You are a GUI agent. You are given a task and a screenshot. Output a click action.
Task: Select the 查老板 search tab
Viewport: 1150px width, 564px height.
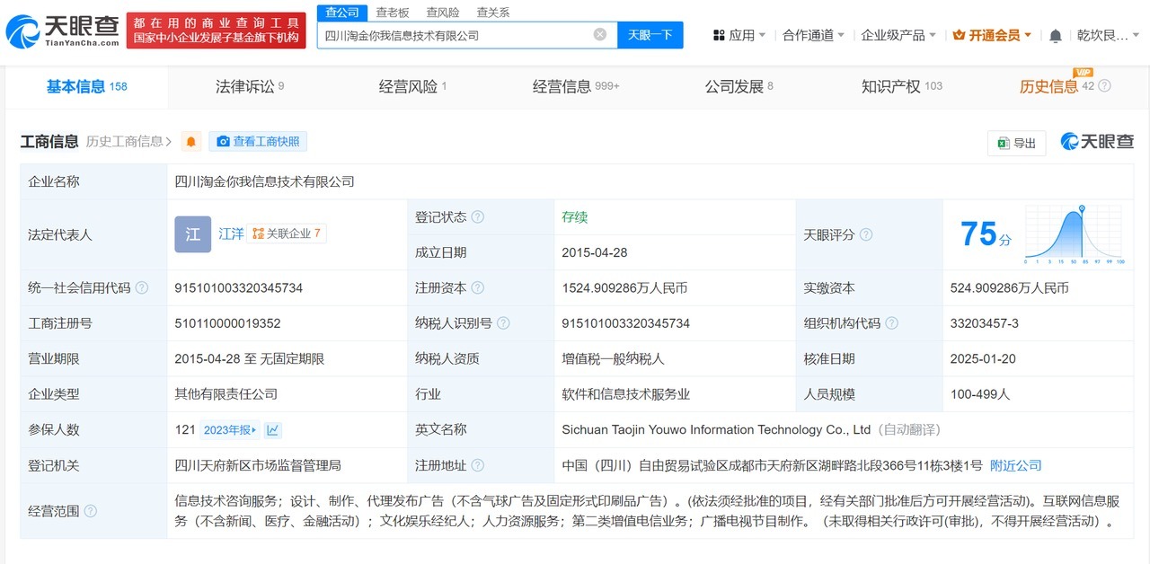click(x=393, y=12)
